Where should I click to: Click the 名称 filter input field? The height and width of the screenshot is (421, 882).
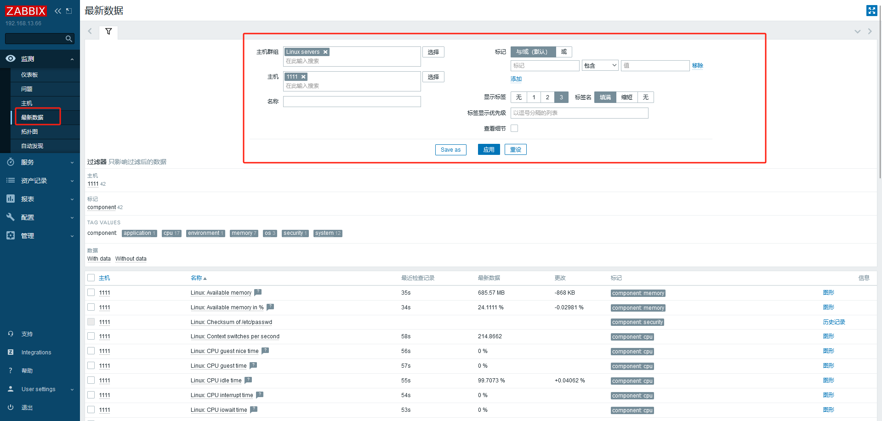(x=352, y=102)
